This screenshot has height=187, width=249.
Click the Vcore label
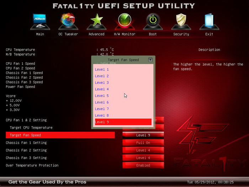(x=11, y=96)
